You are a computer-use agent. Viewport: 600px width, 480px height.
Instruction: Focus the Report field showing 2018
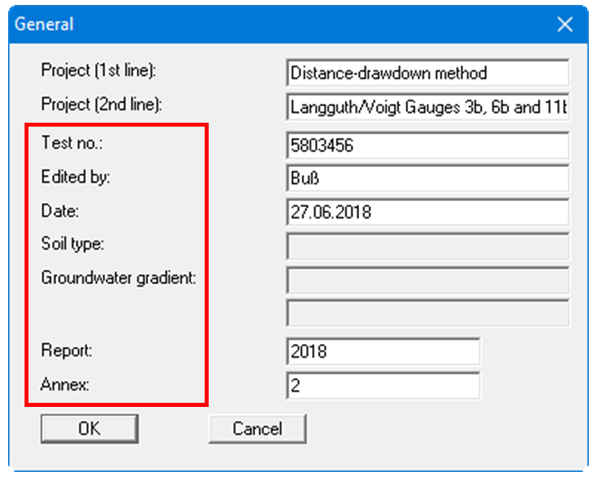(383, 352)
